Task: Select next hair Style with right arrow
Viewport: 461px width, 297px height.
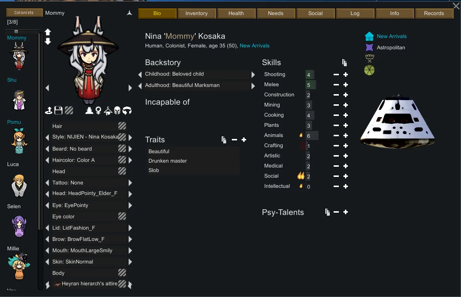Action: 130,137
